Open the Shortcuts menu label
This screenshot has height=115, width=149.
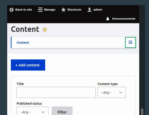point(74,10)
